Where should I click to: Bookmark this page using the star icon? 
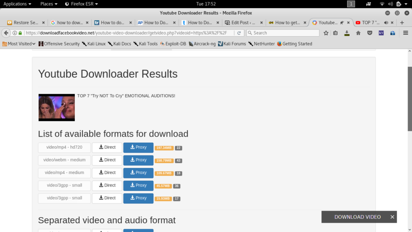pos(327,33)
